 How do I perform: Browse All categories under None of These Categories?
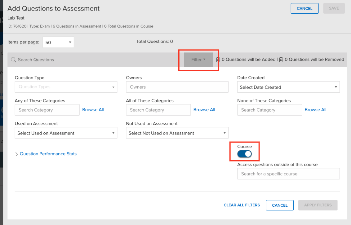click(x=315, y=109)
